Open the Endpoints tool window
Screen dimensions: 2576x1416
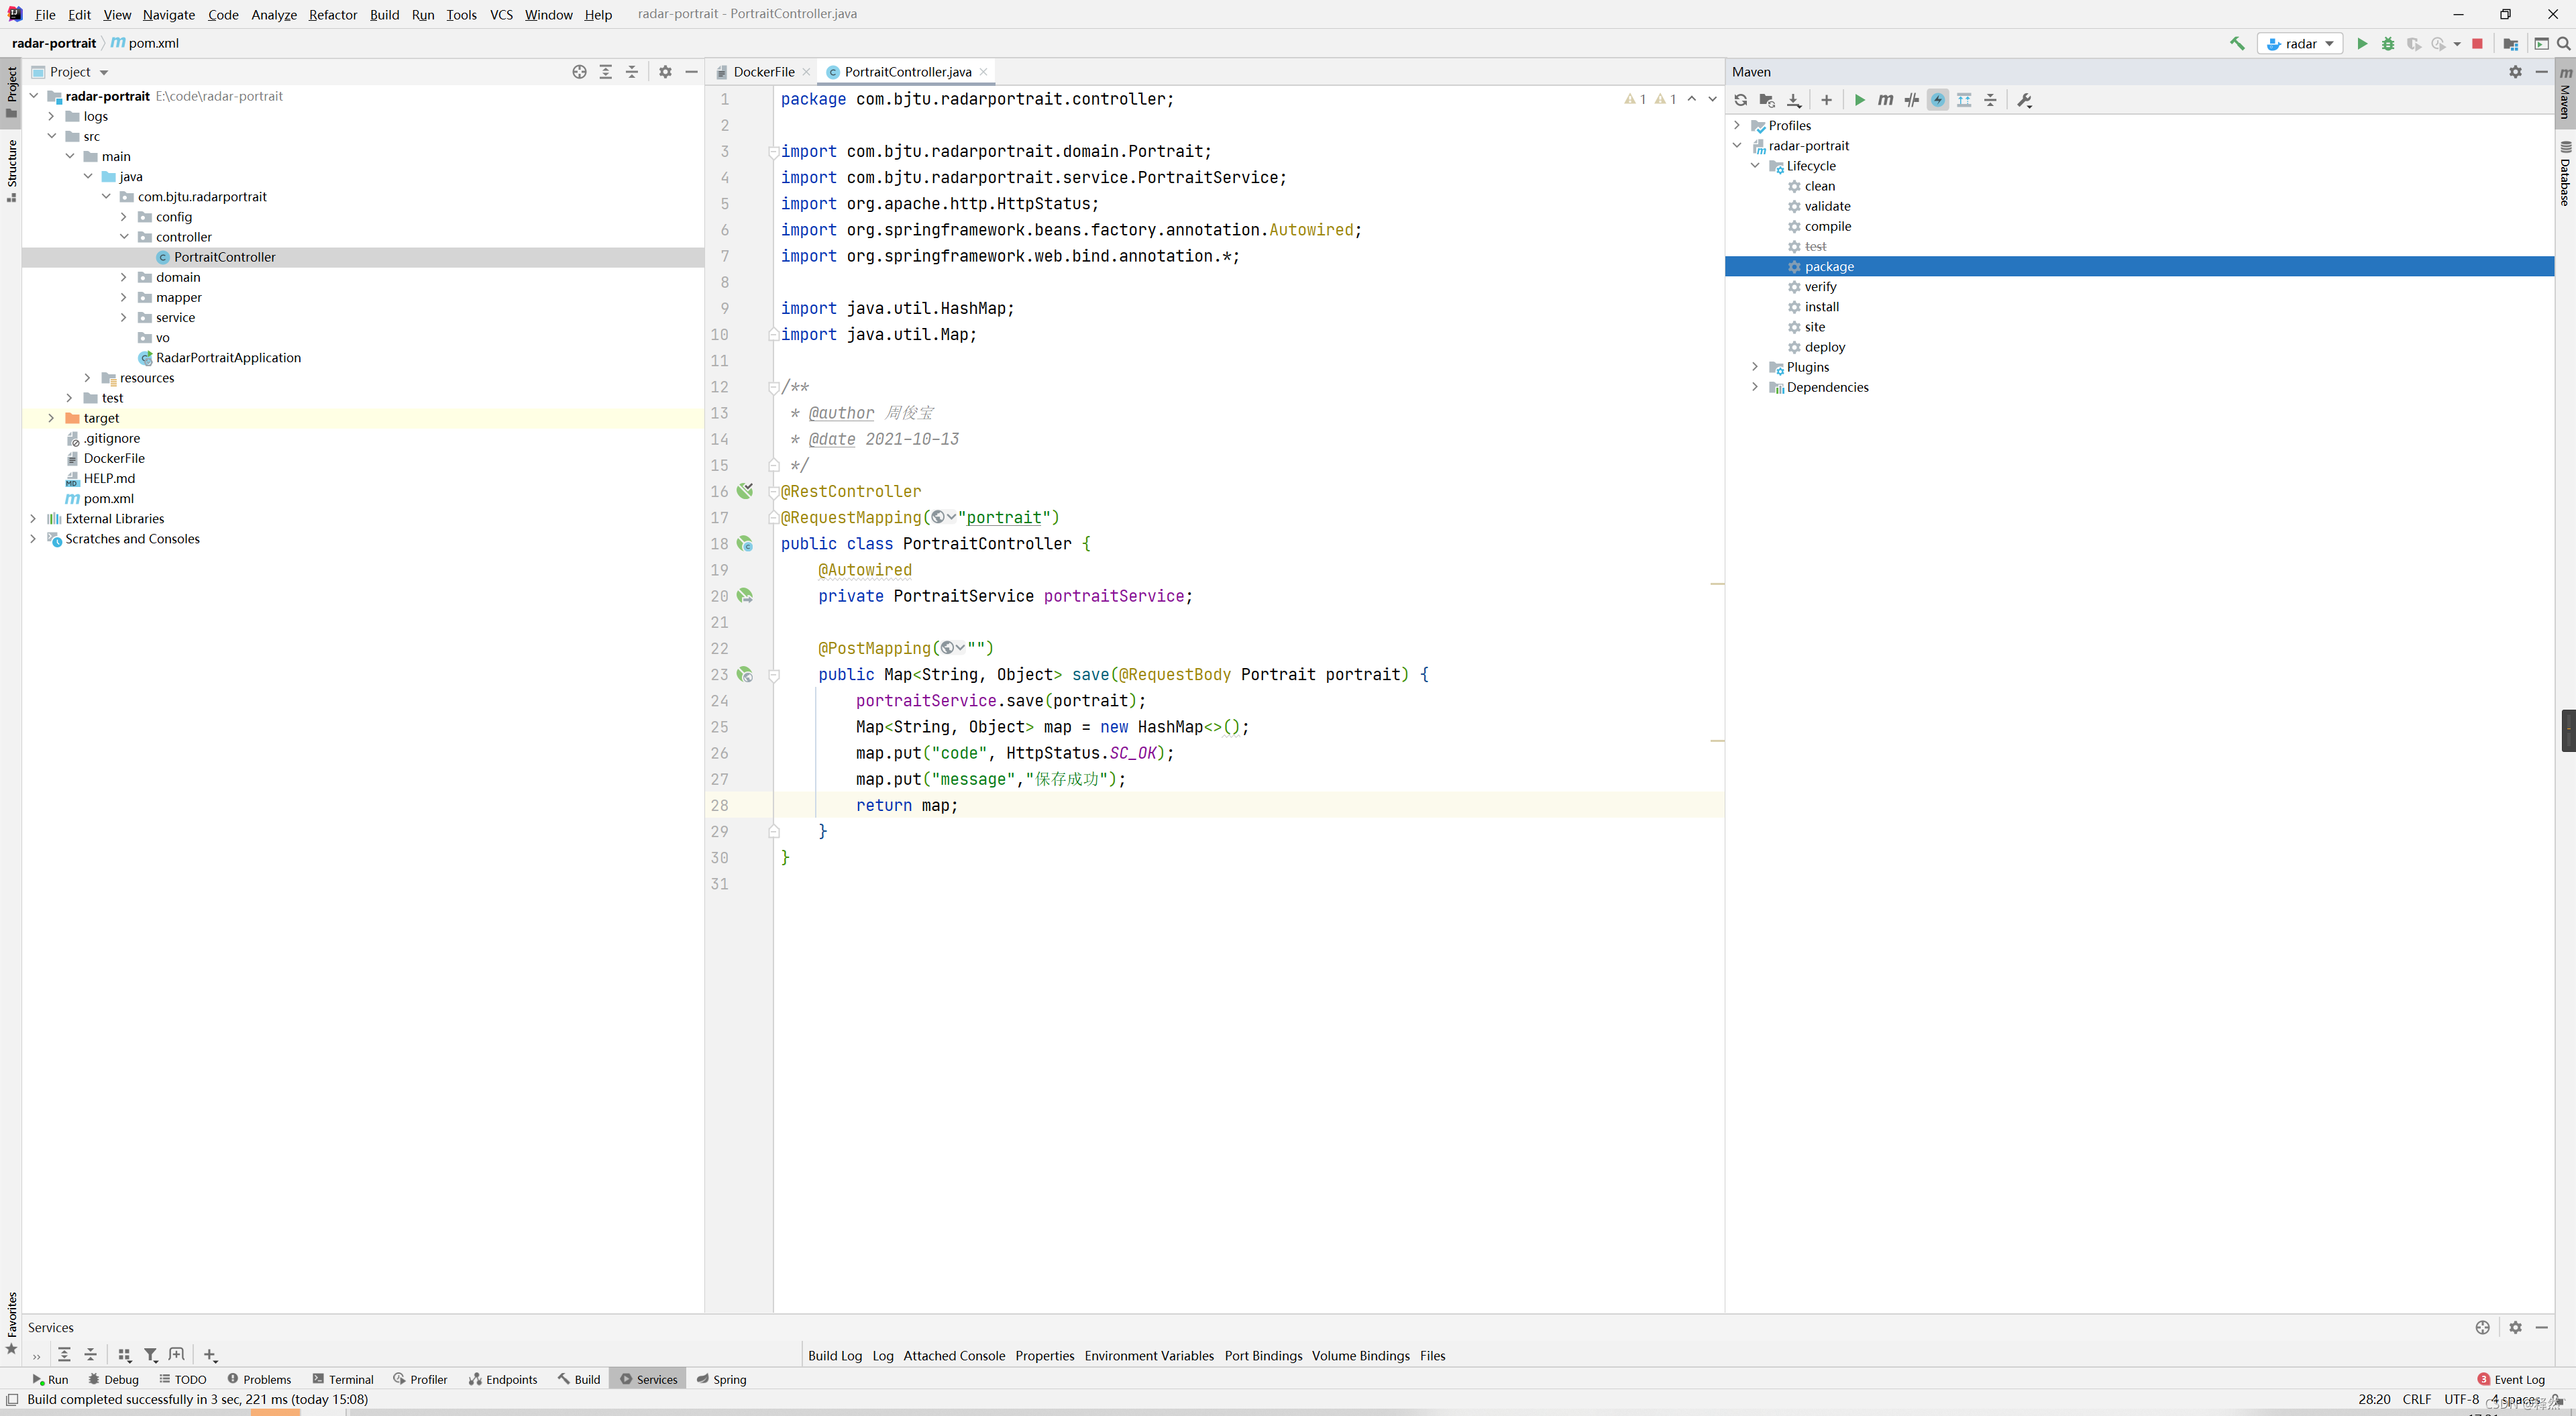coord(503,1379)
